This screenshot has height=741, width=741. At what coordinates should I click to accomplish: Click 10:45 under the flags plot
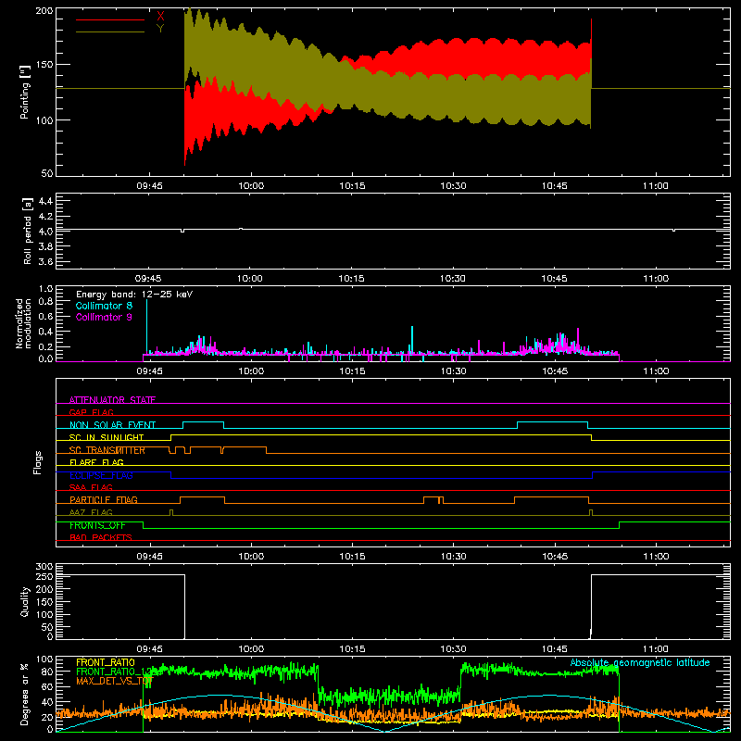click(x=554, y=557)
